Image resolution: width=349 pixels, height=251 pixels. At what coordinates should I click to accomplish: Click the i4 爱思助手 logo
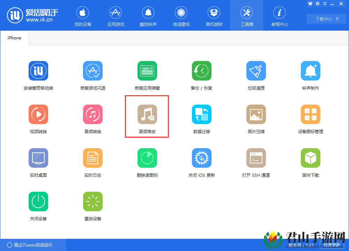click(33, 15)
